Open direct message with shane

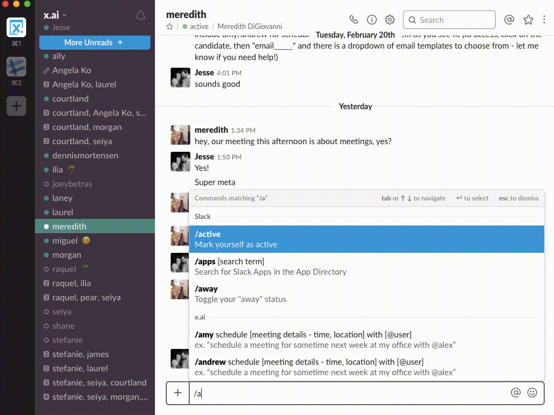coord(95,326)
